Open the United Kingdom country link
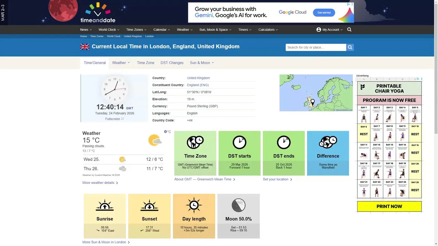This screenshot has width=438, height=246. pyautogui.click(x=198, y=78)
